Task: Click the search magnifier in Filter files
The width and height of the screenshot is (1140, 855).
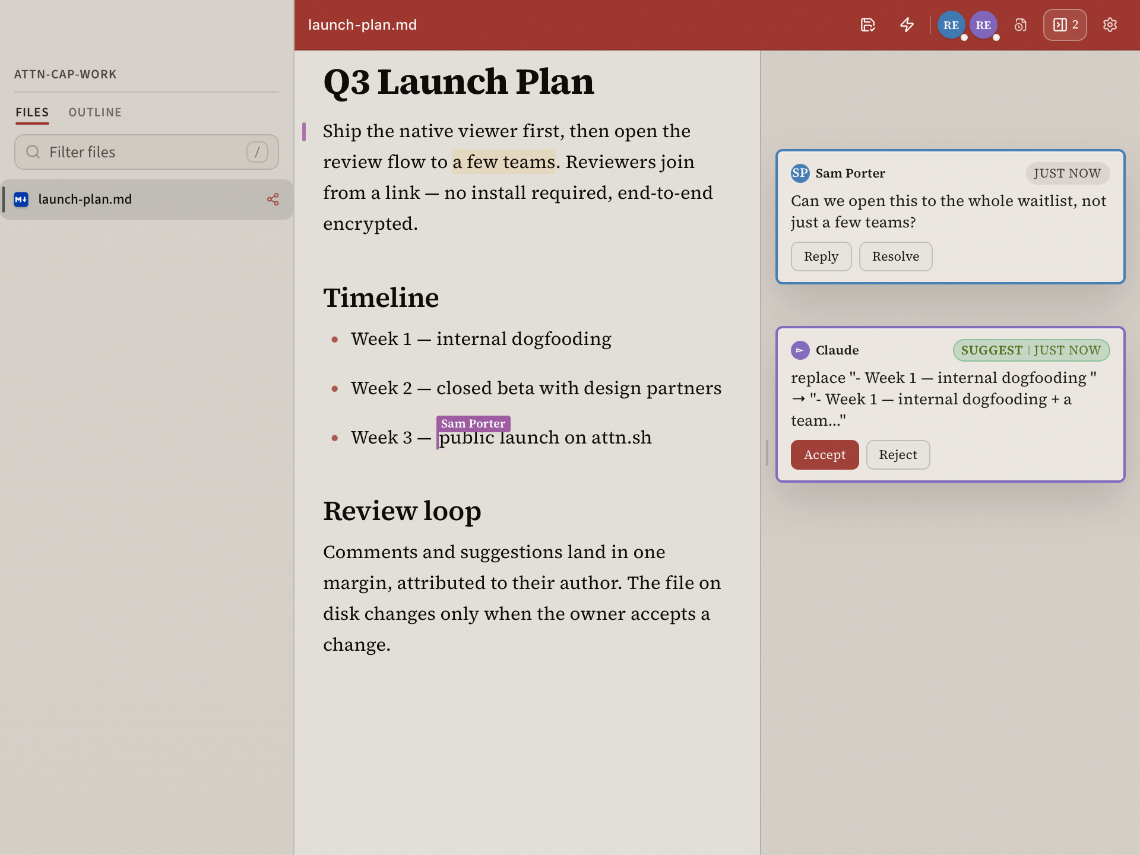Action: [33, 152]
